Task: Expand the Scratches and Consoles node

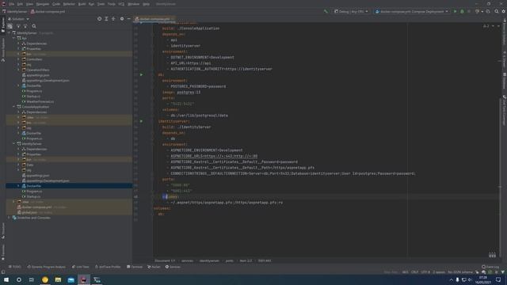Action: [x=9, y=218]
